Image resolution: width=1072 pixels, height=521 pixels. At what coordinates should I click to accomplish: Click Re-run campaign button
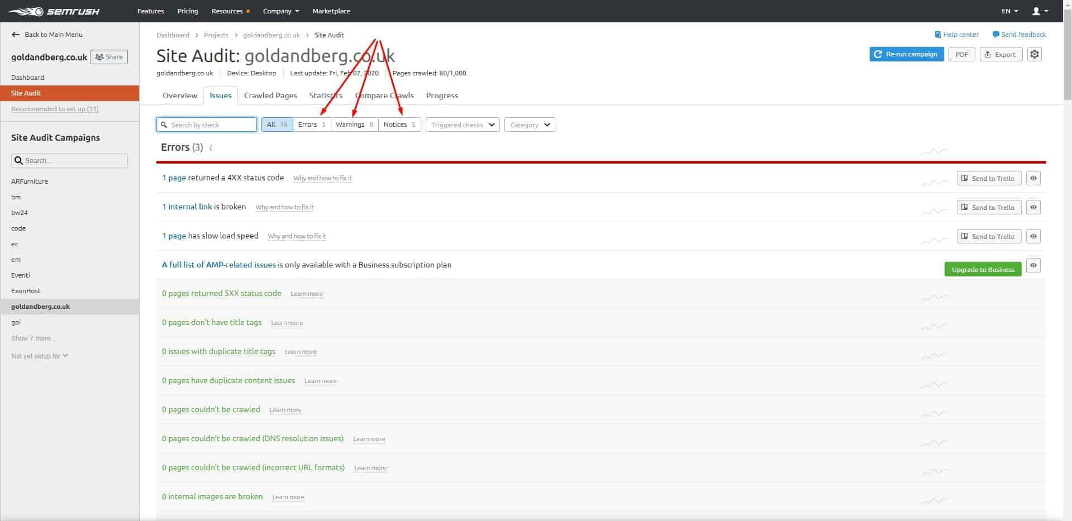pos(907,54)
